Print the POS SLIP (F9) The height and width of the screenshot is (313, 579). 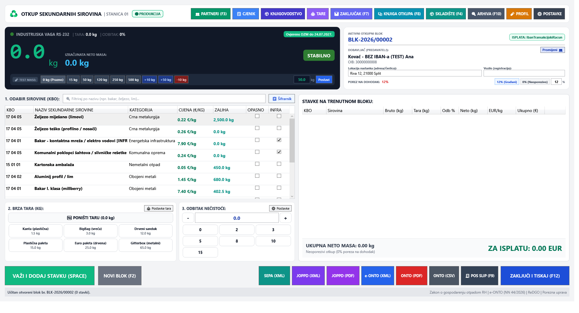[x=479, y=276]
